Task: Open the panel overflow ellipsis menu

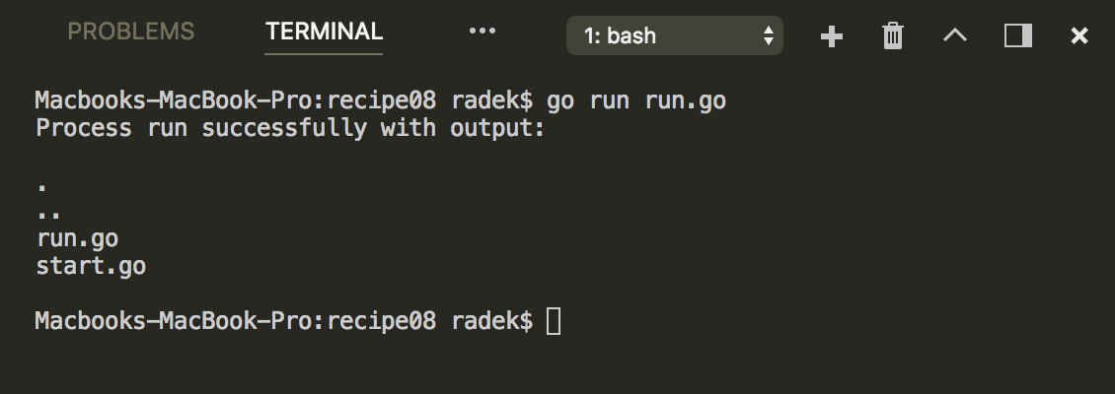Action: pyautogui.click(x=482, y=32)
